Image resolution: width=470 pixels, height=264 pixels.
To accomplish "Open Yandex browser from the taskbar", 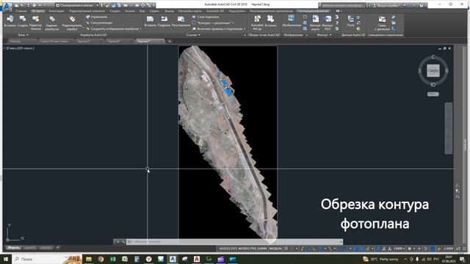I will pyautogui.click(x=148, y=259).
